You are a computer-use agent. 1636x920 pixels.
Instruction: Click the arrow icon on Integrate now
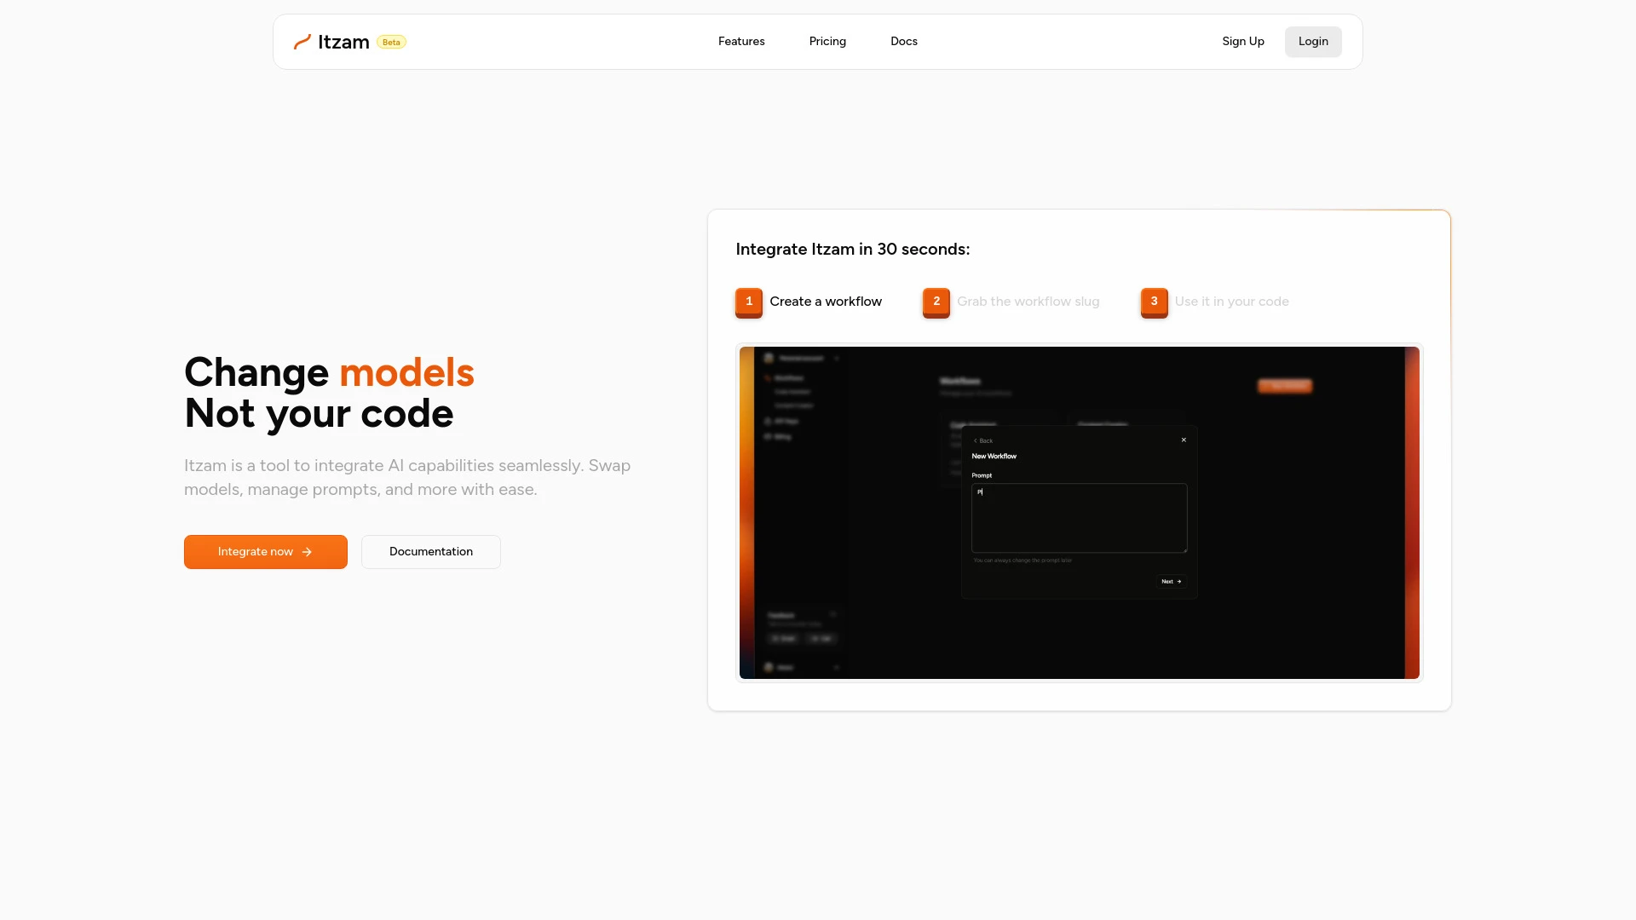pos(307,552)
